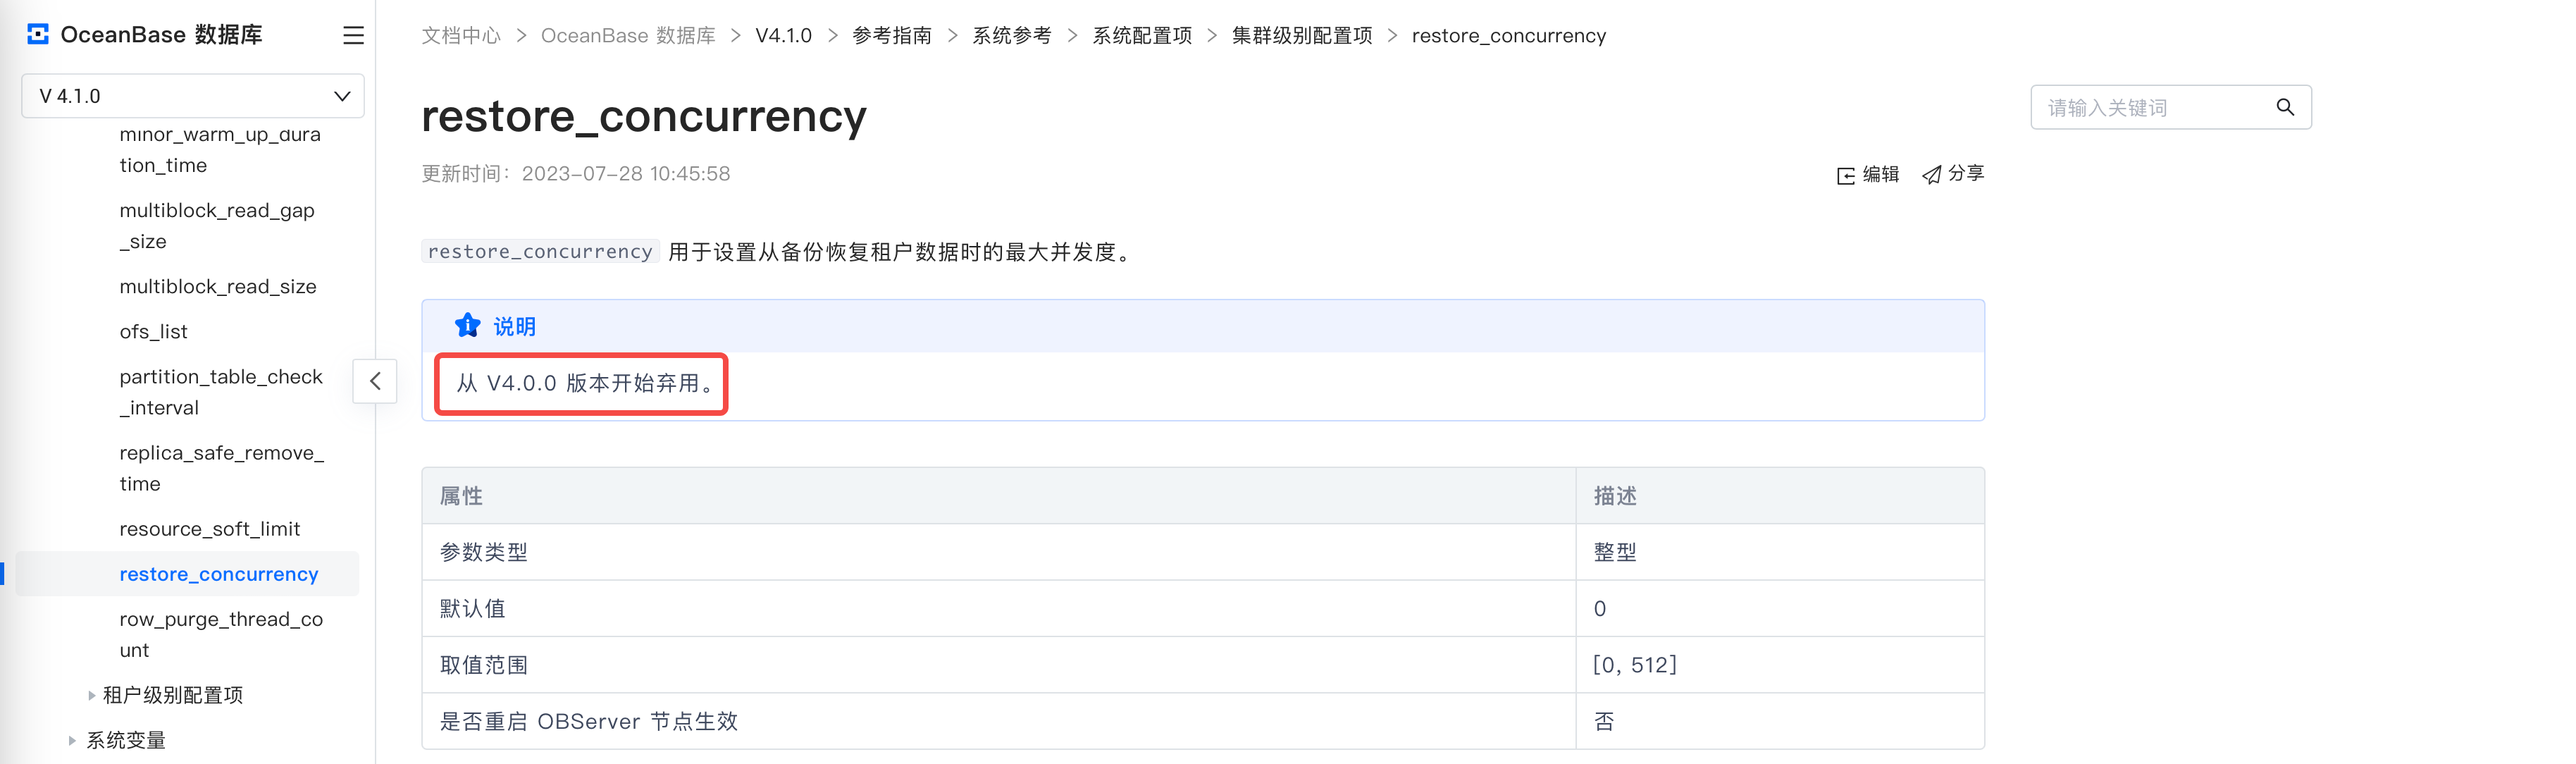This screenshot has width=2576, height=764.
Task: Go to V4.1.0 breadcrumb
Action: point(784,36)
